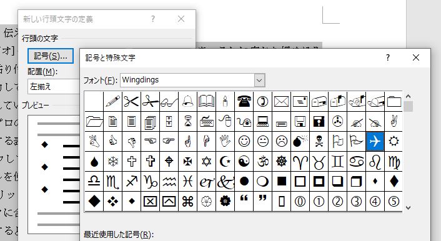This screenshot has height=241, width=441.
Task: Select the crescent moon and star symbol
Action: point(225,162)
